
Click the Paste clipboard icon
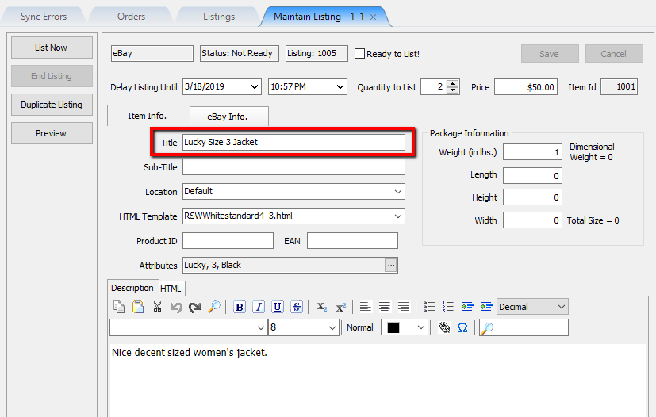pos(138,307)
